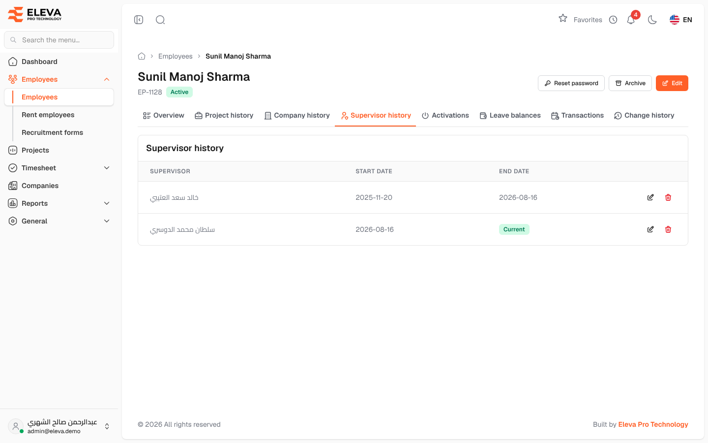Viewport: 708px width, 443px height.
Task: Switch to the Leave balances tab
Action: (510, 115)
